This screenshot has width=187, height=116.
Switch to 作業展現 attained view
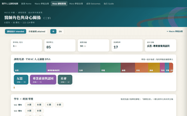coord(37,32)
